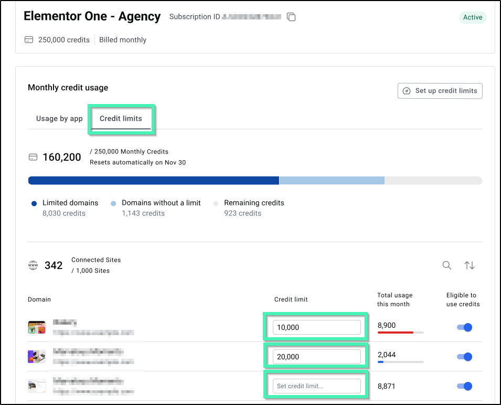Click the 1,143 credits value
The image size is (501, 405).
(143, 213)
